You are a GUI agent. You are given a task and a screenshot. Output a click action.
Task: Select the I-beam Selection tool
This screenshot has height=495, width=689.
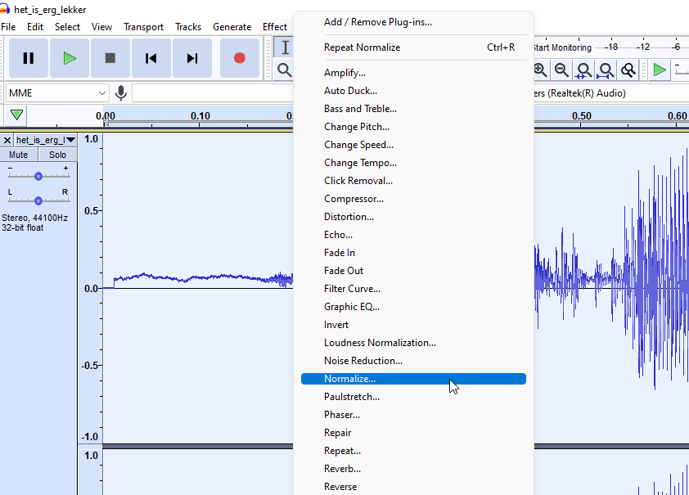pyautogui.click(x=285, y=47)
